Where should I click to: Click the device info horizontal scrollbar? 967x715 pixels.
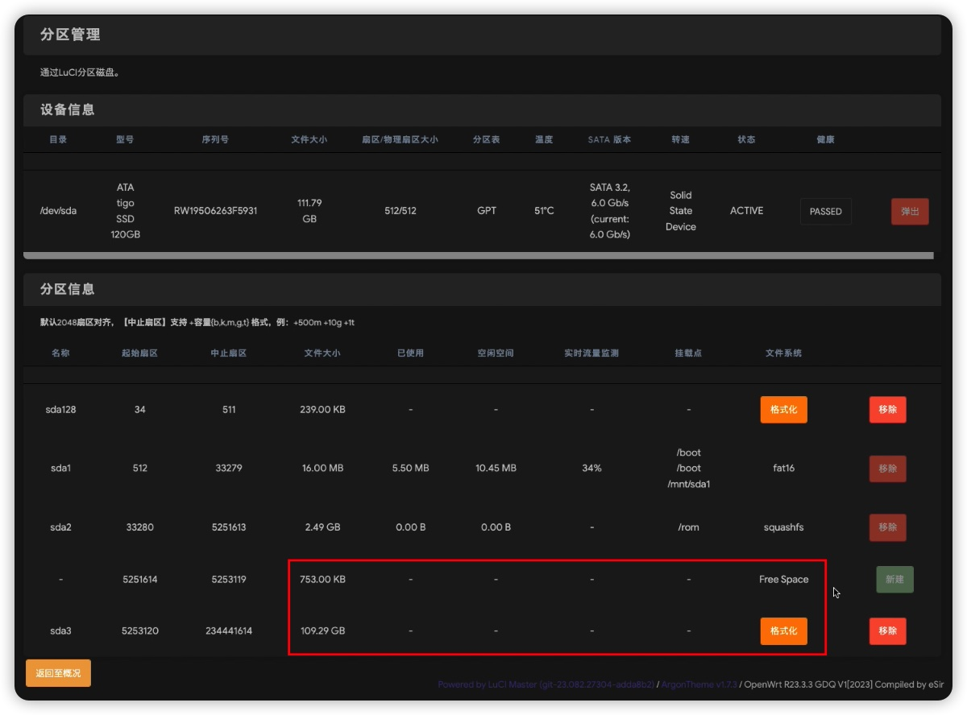[x=478, y=256]
